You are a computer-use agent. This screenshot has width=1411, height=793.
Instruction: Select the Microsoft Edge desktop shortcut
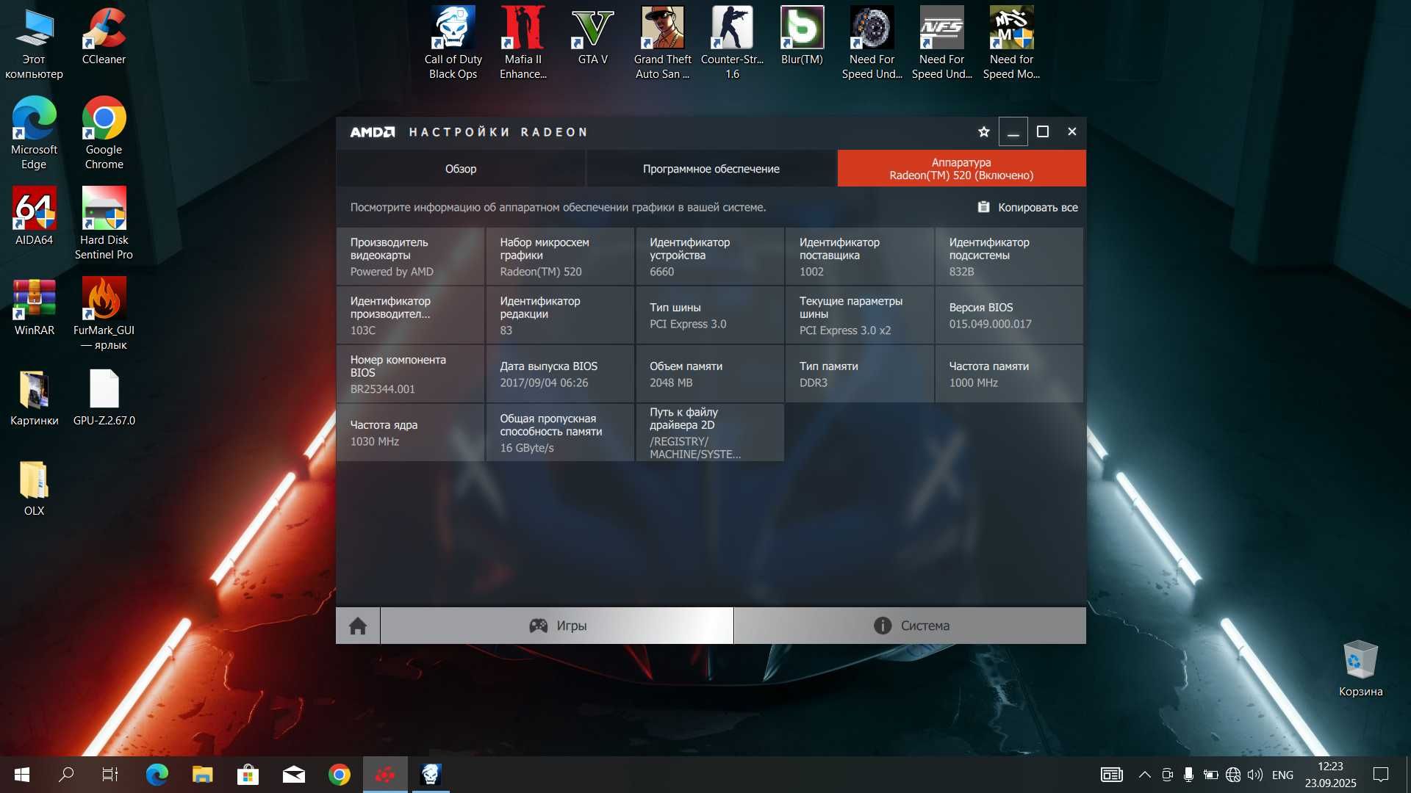pos(34,134)
